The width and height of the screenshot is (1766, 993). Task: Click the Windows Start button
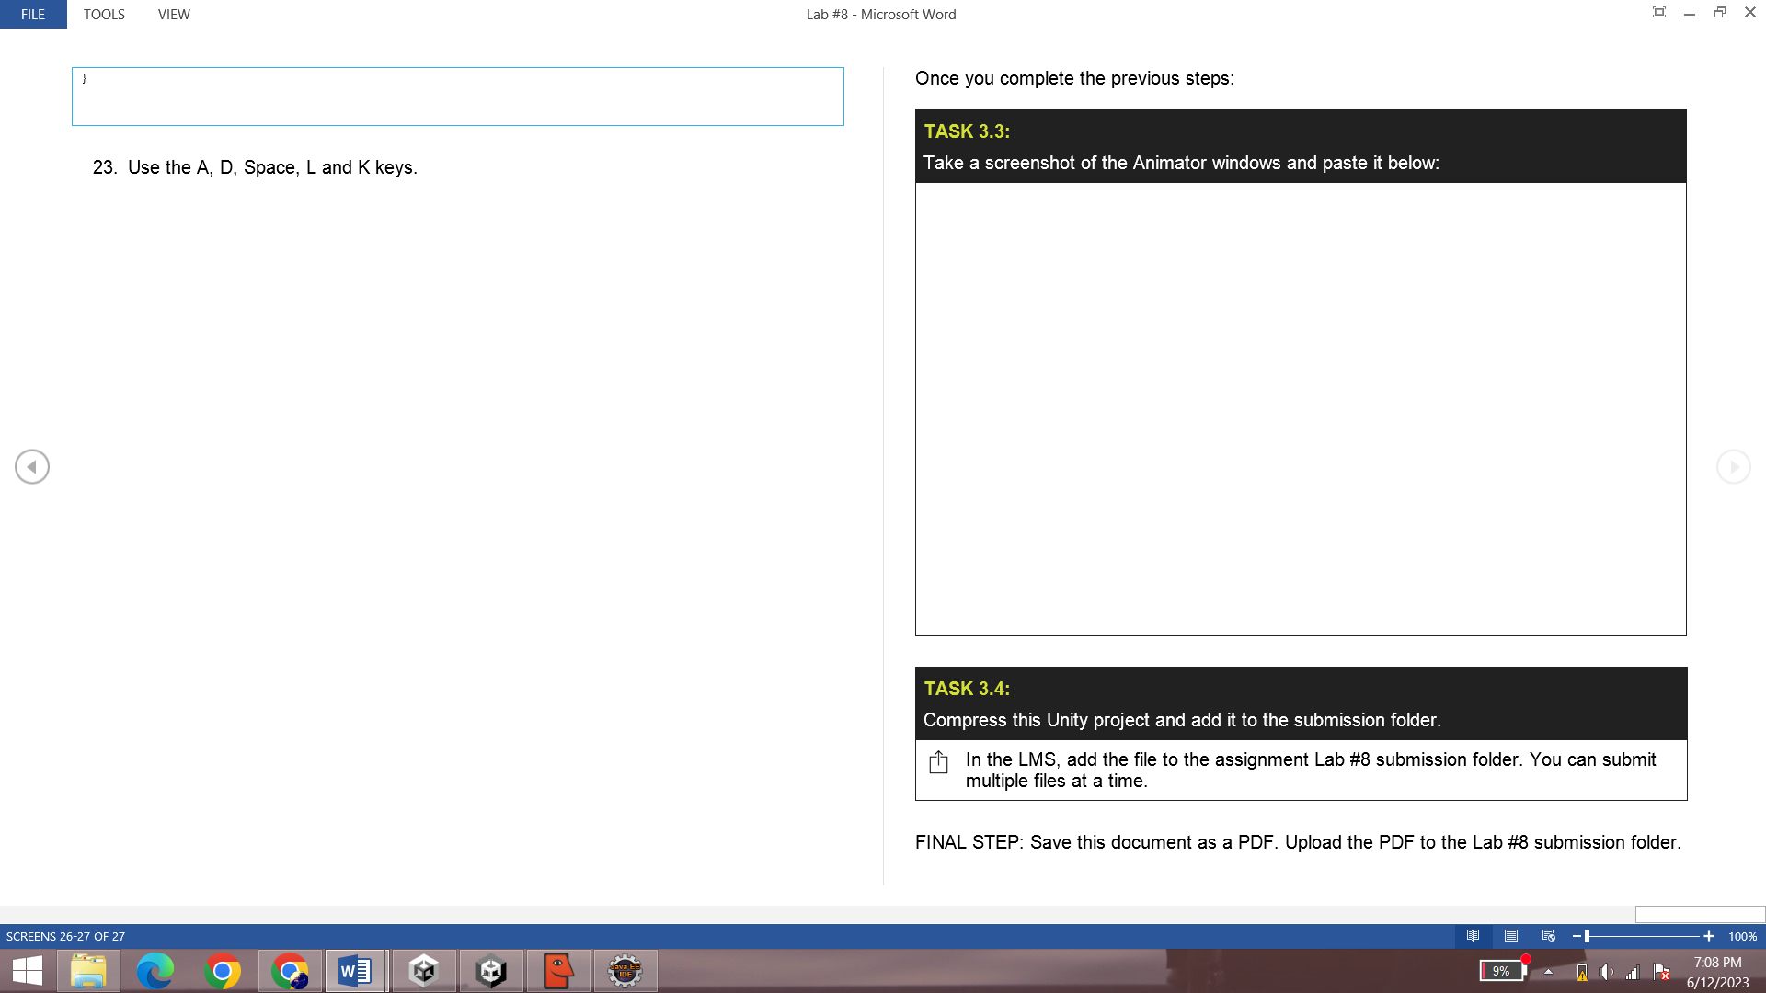coord(28,971)
